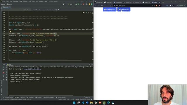
Task: Open the Navigate menu
Action: [x=15, y=1]
